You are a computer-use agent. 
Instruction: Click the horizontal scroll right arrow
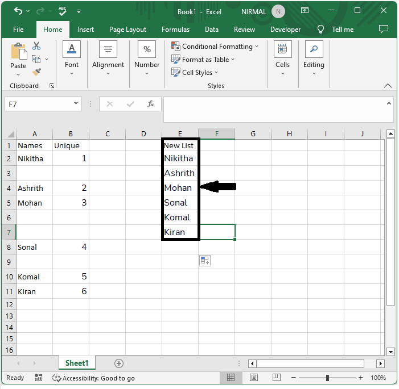(x=380, y=363)
